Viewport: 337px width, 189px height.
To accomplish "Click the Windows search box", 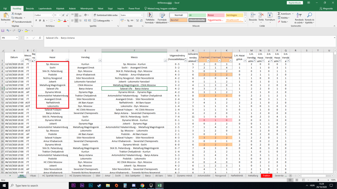I will pos(39,185).
